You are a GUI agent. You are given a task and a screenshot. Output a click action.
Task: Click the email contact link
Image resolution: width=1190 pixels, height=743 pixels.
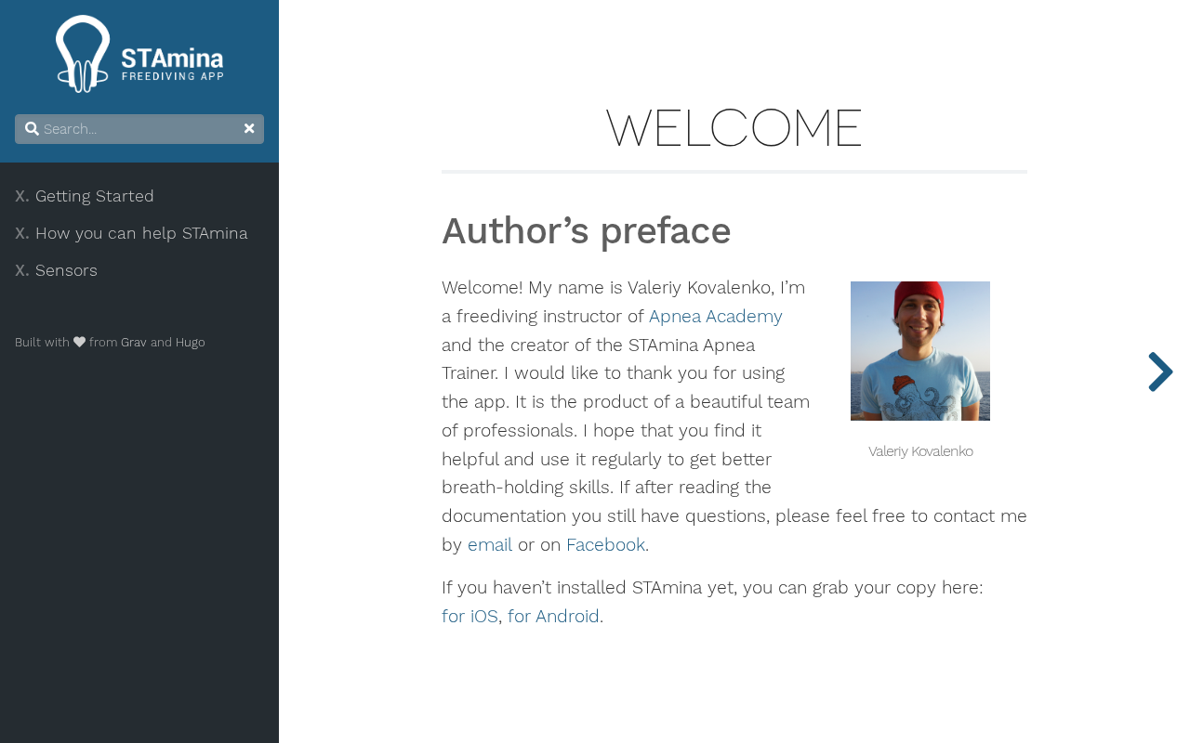point(489,545)
